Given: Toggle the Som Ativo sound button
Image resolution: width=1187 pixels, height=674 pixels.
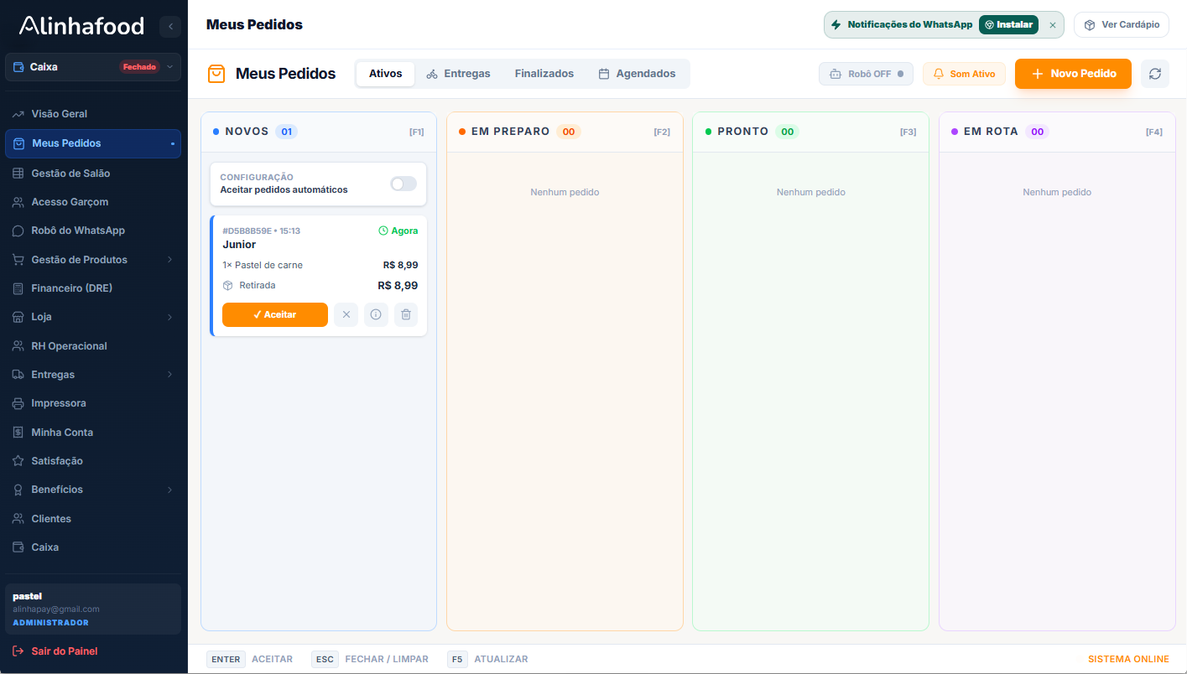Looking at the screenshot, I should tap(964, 74).
